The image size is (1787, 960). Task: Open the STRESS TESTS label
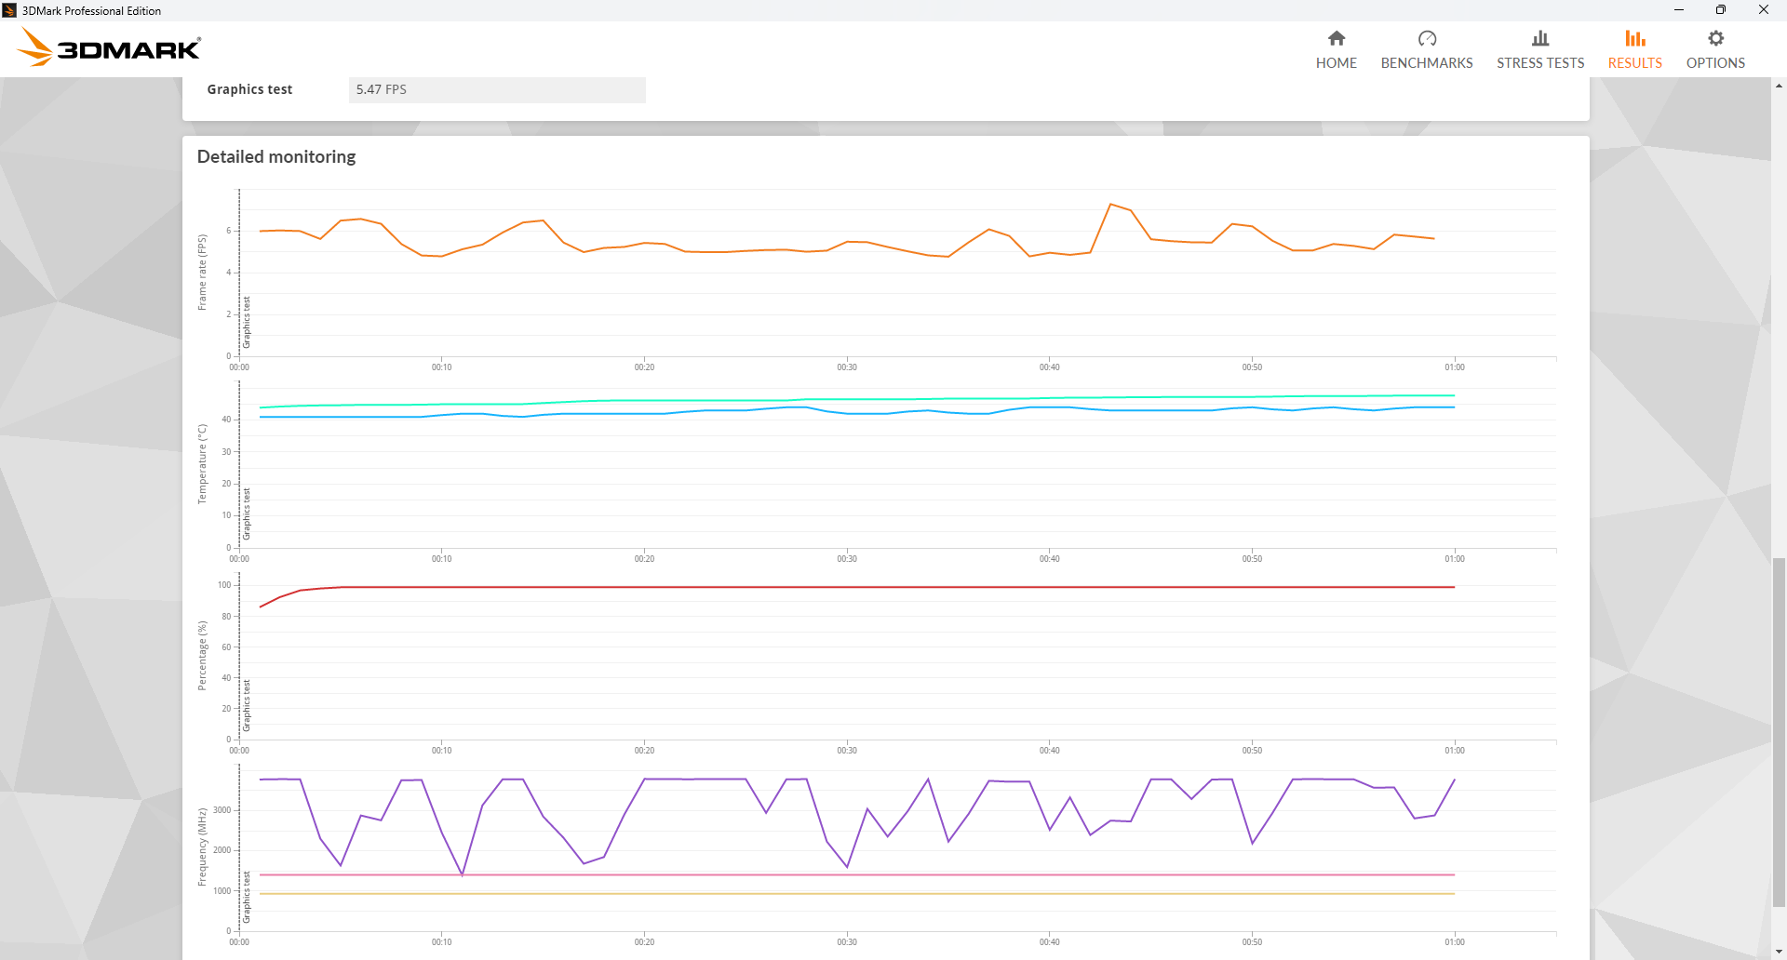[x=1539, y=63]
